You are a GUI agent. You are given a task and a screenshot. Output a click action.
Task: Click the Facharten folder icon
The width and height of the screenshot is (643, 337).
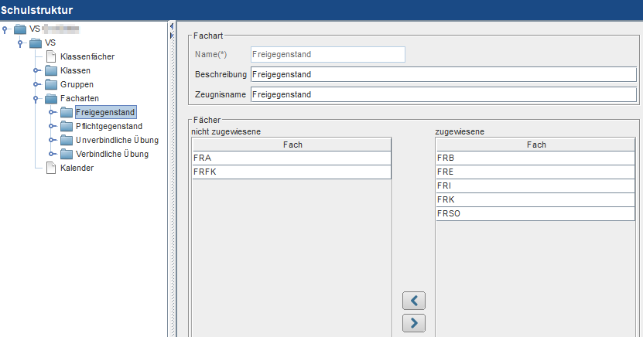click(x=51, y=98)
